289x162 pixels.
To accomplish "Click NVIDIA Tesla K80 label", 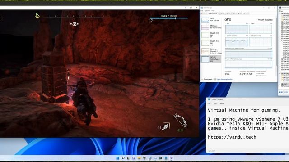I will tap(265, 20).
